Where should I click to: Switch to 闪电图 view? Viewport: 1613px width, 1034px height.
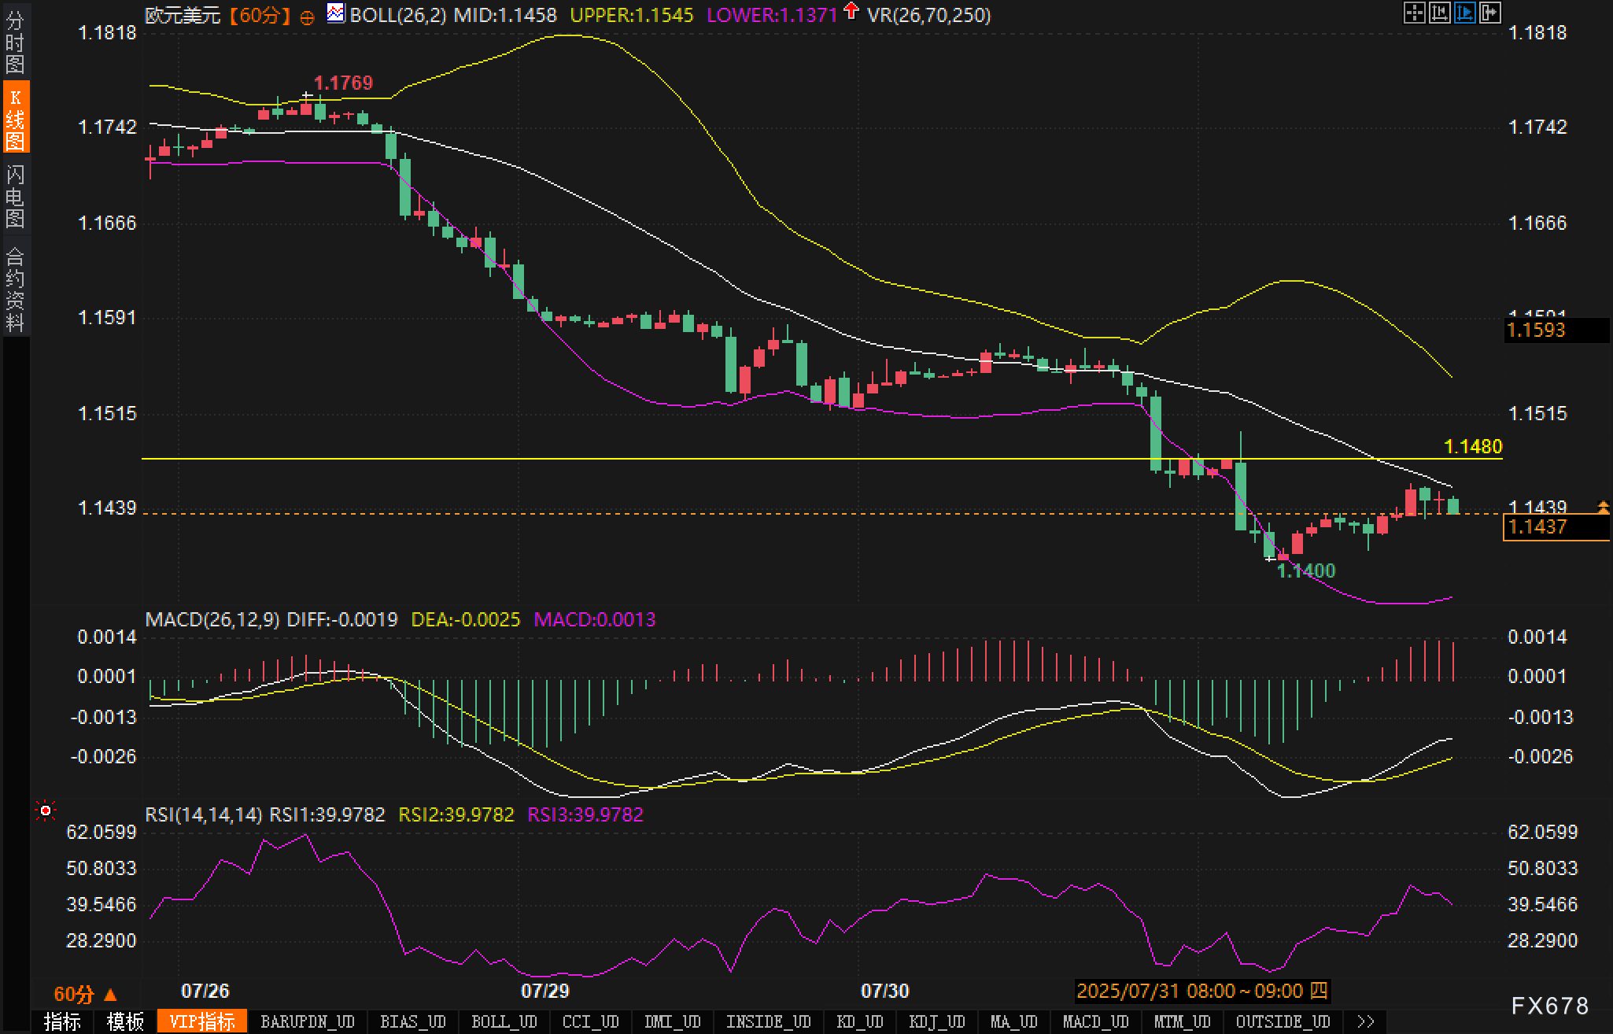pos(15,196)
